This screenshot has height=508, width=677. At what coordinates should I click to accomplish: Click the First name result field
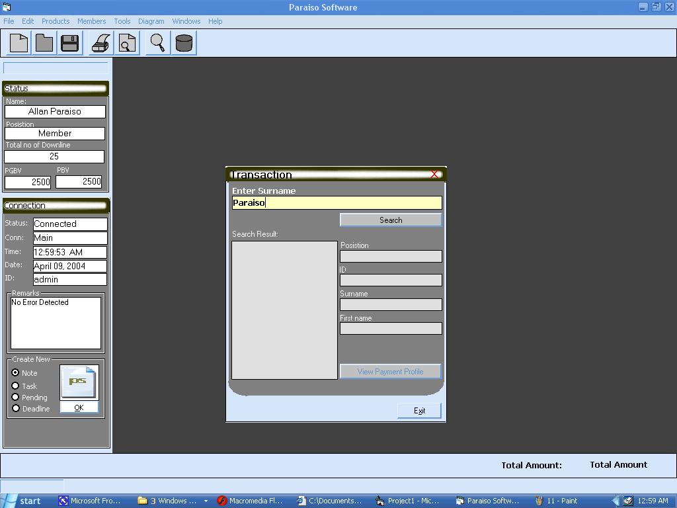click(391, 328)
